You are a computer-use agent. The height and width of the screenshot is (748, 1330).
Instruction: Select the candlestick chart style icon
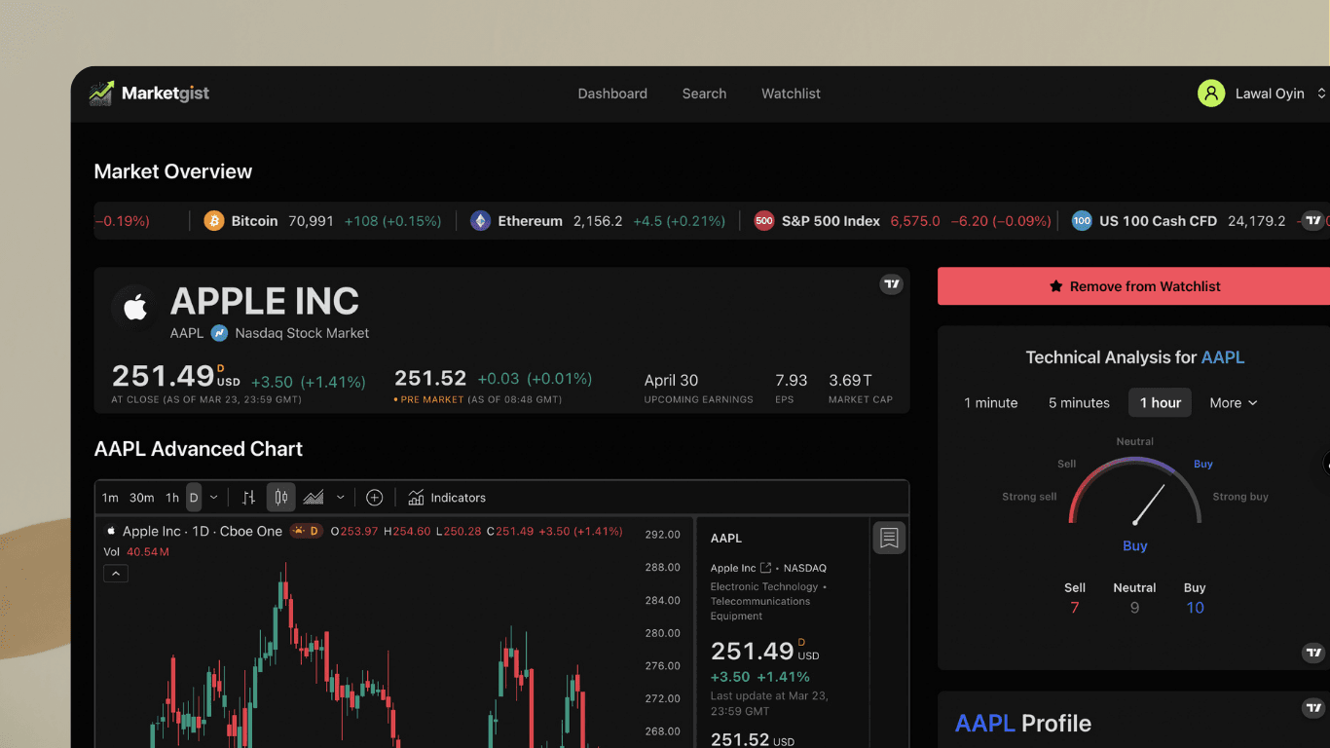(x=280, y=497)
